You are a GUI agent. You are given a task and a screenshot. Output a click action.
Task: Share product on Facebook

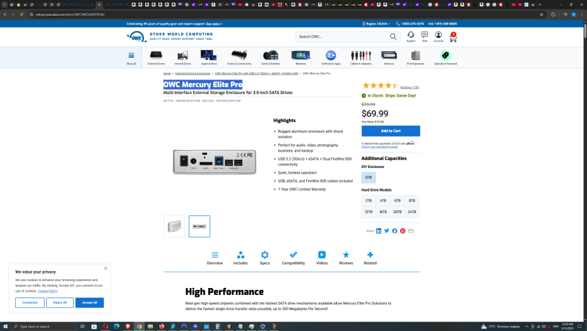[394, 231]
